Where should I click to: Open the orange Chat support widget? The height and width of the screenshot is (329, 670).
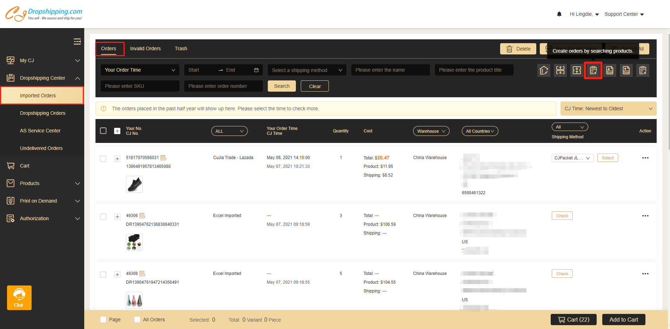pos(19,297)
